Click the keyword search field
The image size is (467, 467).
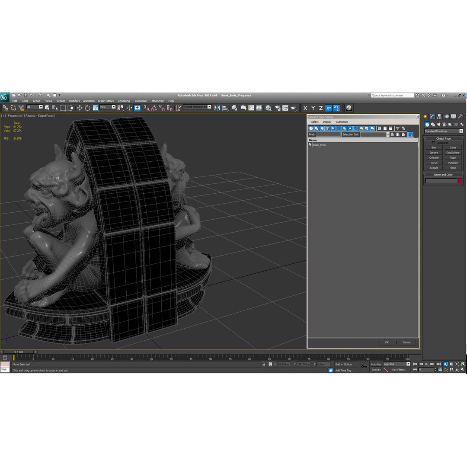pyautogui.click(x=392, y=95)
